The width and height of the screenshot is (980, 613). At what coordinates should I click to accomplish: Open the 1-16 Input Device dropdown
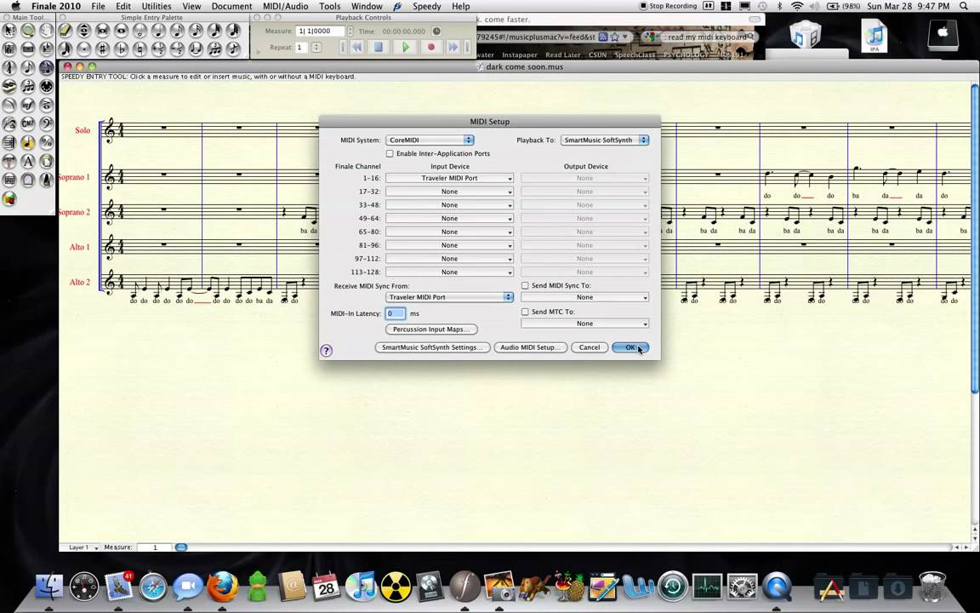coord(449,178)
